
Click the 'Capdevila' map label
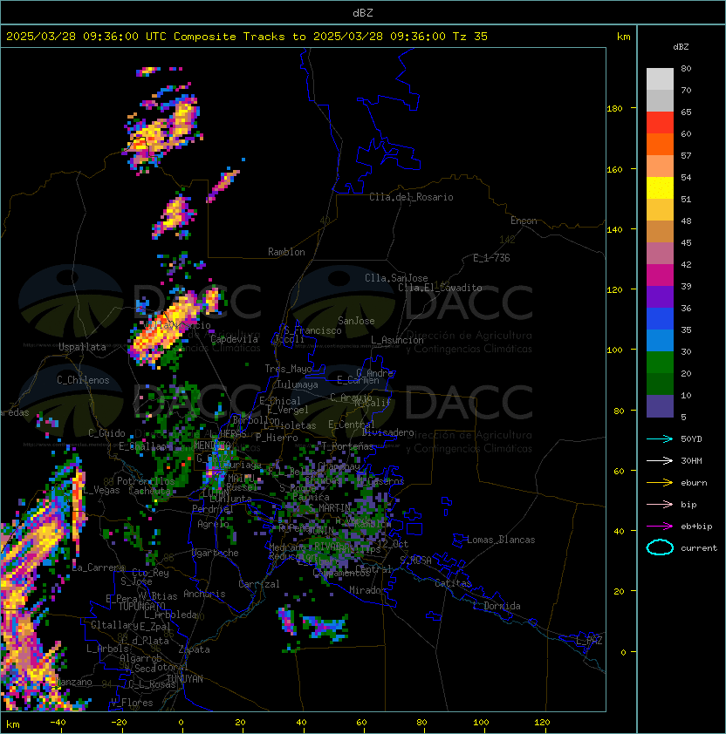click(x=234, y=339)
